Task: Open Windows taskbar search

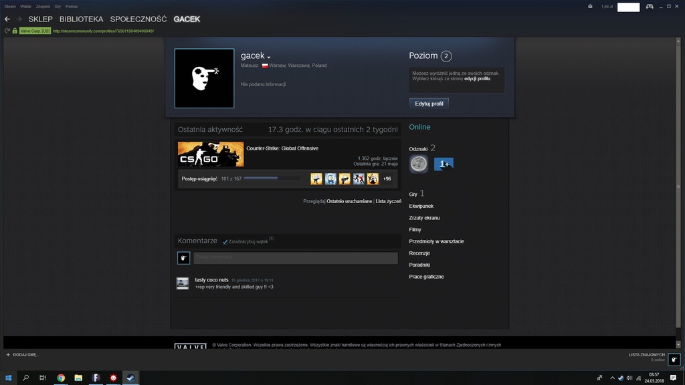Action: pyautogui.click(x=26, y=378)
